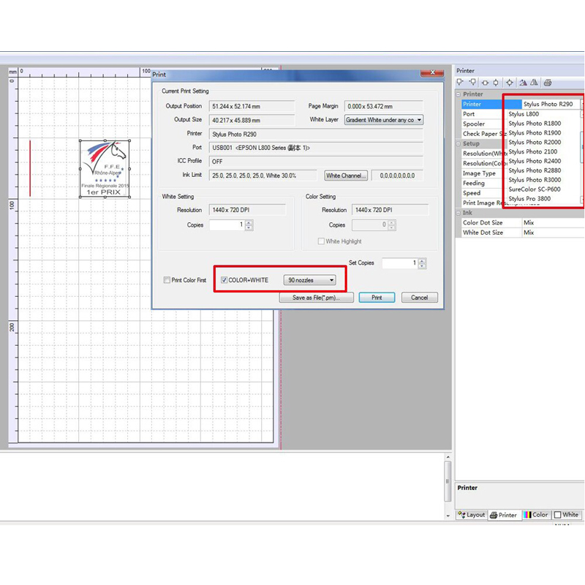This screenshot has width=585, height=585.
Task: Open the White Layer dropdown
Action: (x=383, y=120)
